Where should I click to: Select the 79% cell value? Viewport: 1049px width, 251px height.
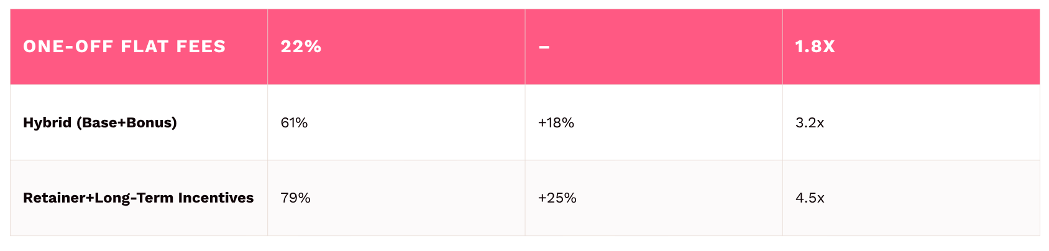pyautogui.click(x=295, y=198)
